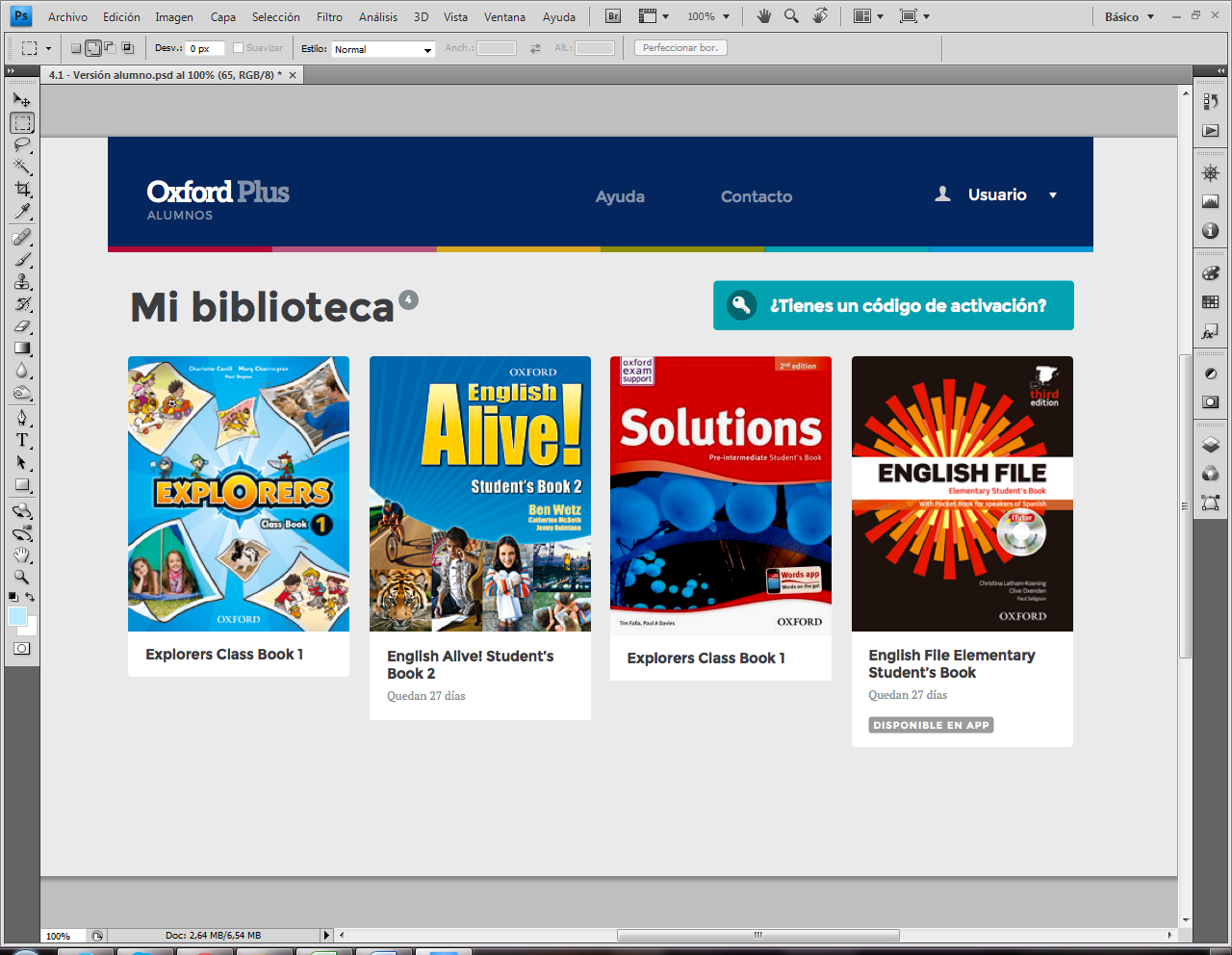The image size is (1232, 955).
Task: Select the Type tool
Action: tap(22, 440)
